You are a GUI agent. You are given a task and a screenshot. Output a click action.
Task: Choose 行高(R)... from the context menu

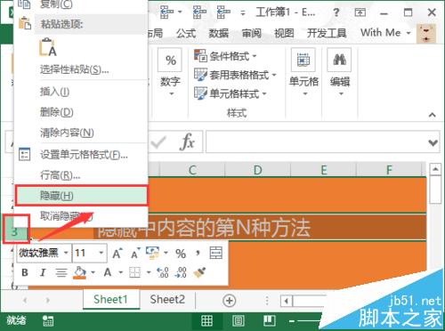81,175
